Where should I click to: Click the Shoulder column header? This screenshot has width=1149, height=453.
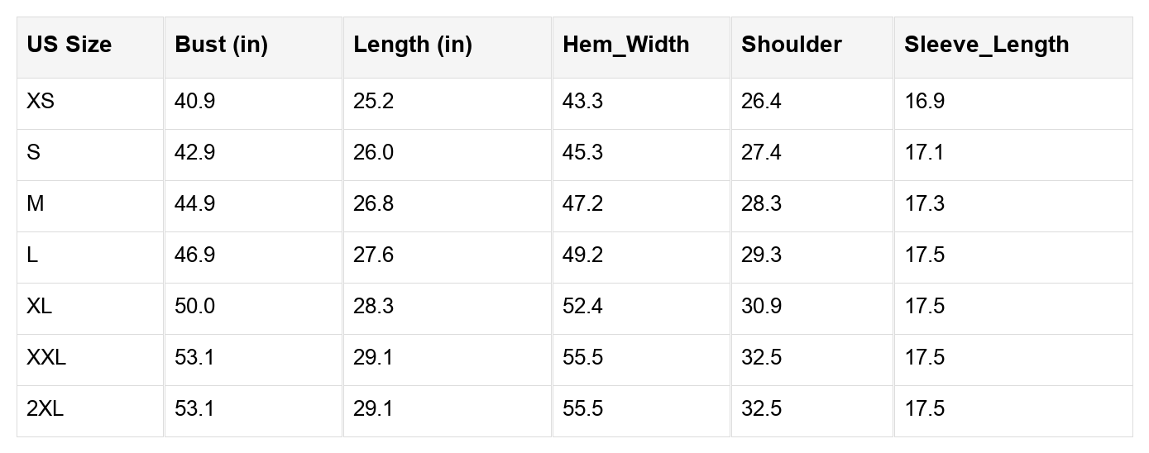coord(792,45)
